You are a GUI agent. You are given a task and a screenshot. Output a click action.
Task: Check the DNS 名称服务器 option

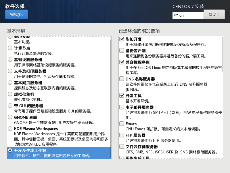coord(122,79)
